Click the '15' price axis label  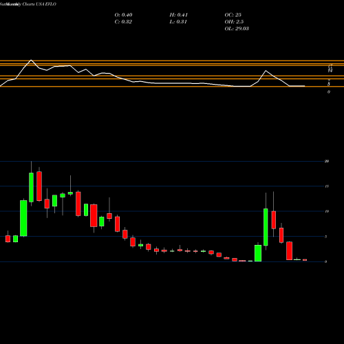click(327, 186)
